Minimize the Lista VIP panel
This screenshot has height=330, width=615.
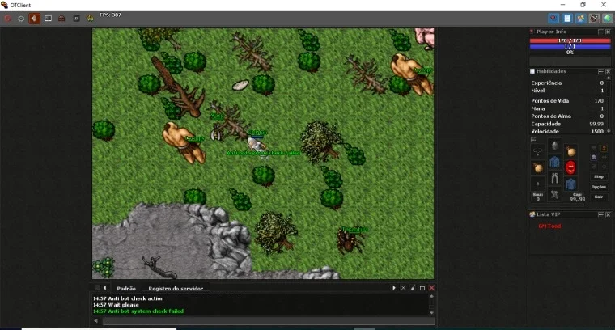pyautogui.click(x=600, y=214)
